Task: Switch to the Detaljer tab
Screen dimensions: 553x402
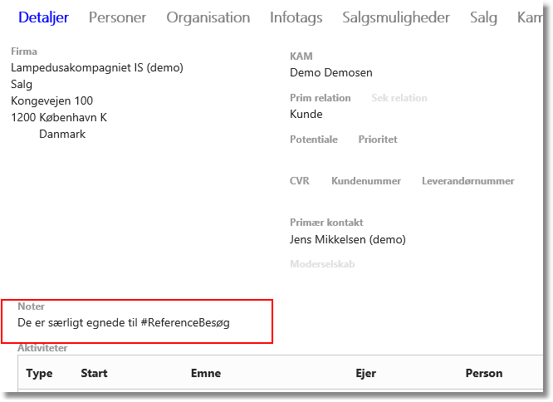Action: coord(43,17)
